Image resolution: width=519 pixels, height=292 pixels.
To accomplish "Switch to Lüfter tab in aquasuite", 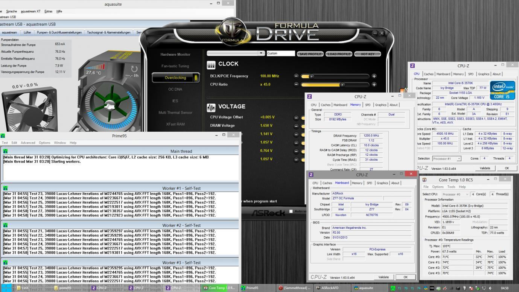I will click(27, 33).
